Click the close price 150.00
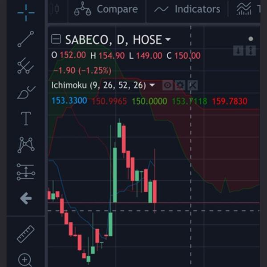267x267 pixels. point(188,56)
